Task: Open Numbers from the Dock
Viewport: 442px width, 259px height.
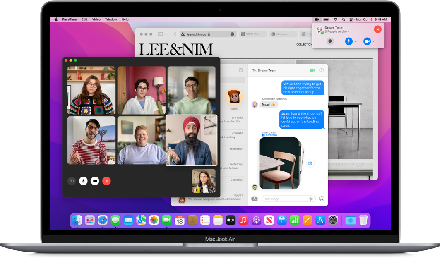Action: pyautogui.click(x=295, y=220)
